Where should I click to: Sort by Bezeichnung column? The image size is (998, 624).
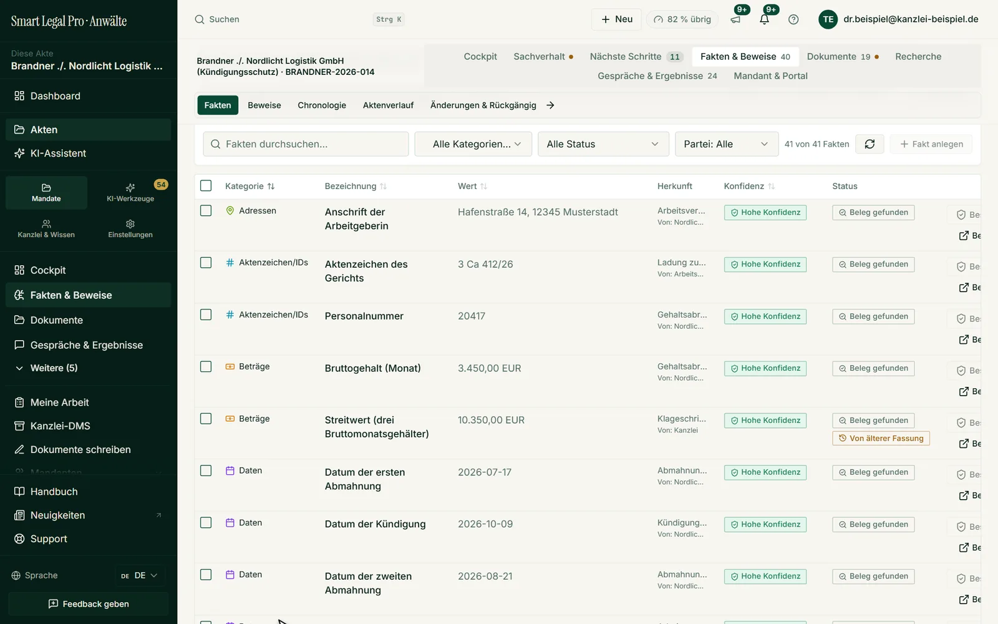[x=356, y=186]
